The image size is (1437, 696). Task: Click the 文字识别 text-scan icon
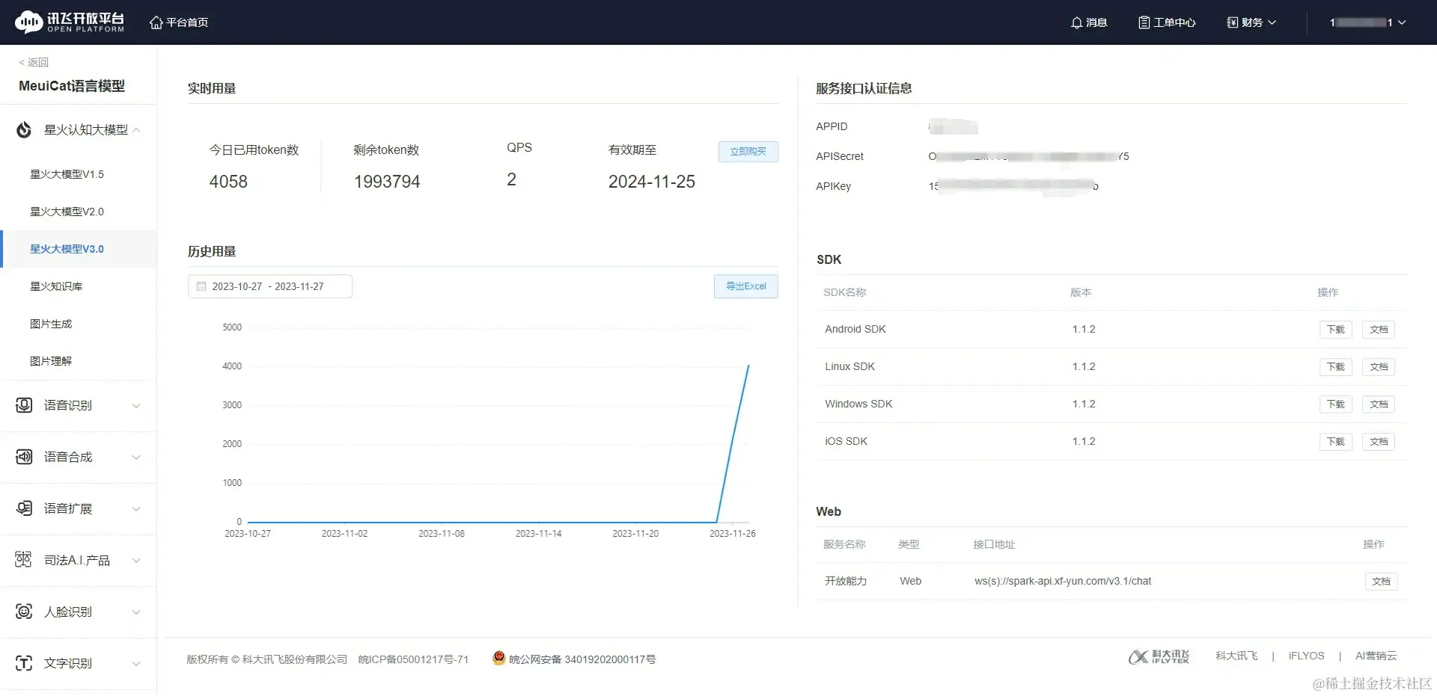[24, 663]
